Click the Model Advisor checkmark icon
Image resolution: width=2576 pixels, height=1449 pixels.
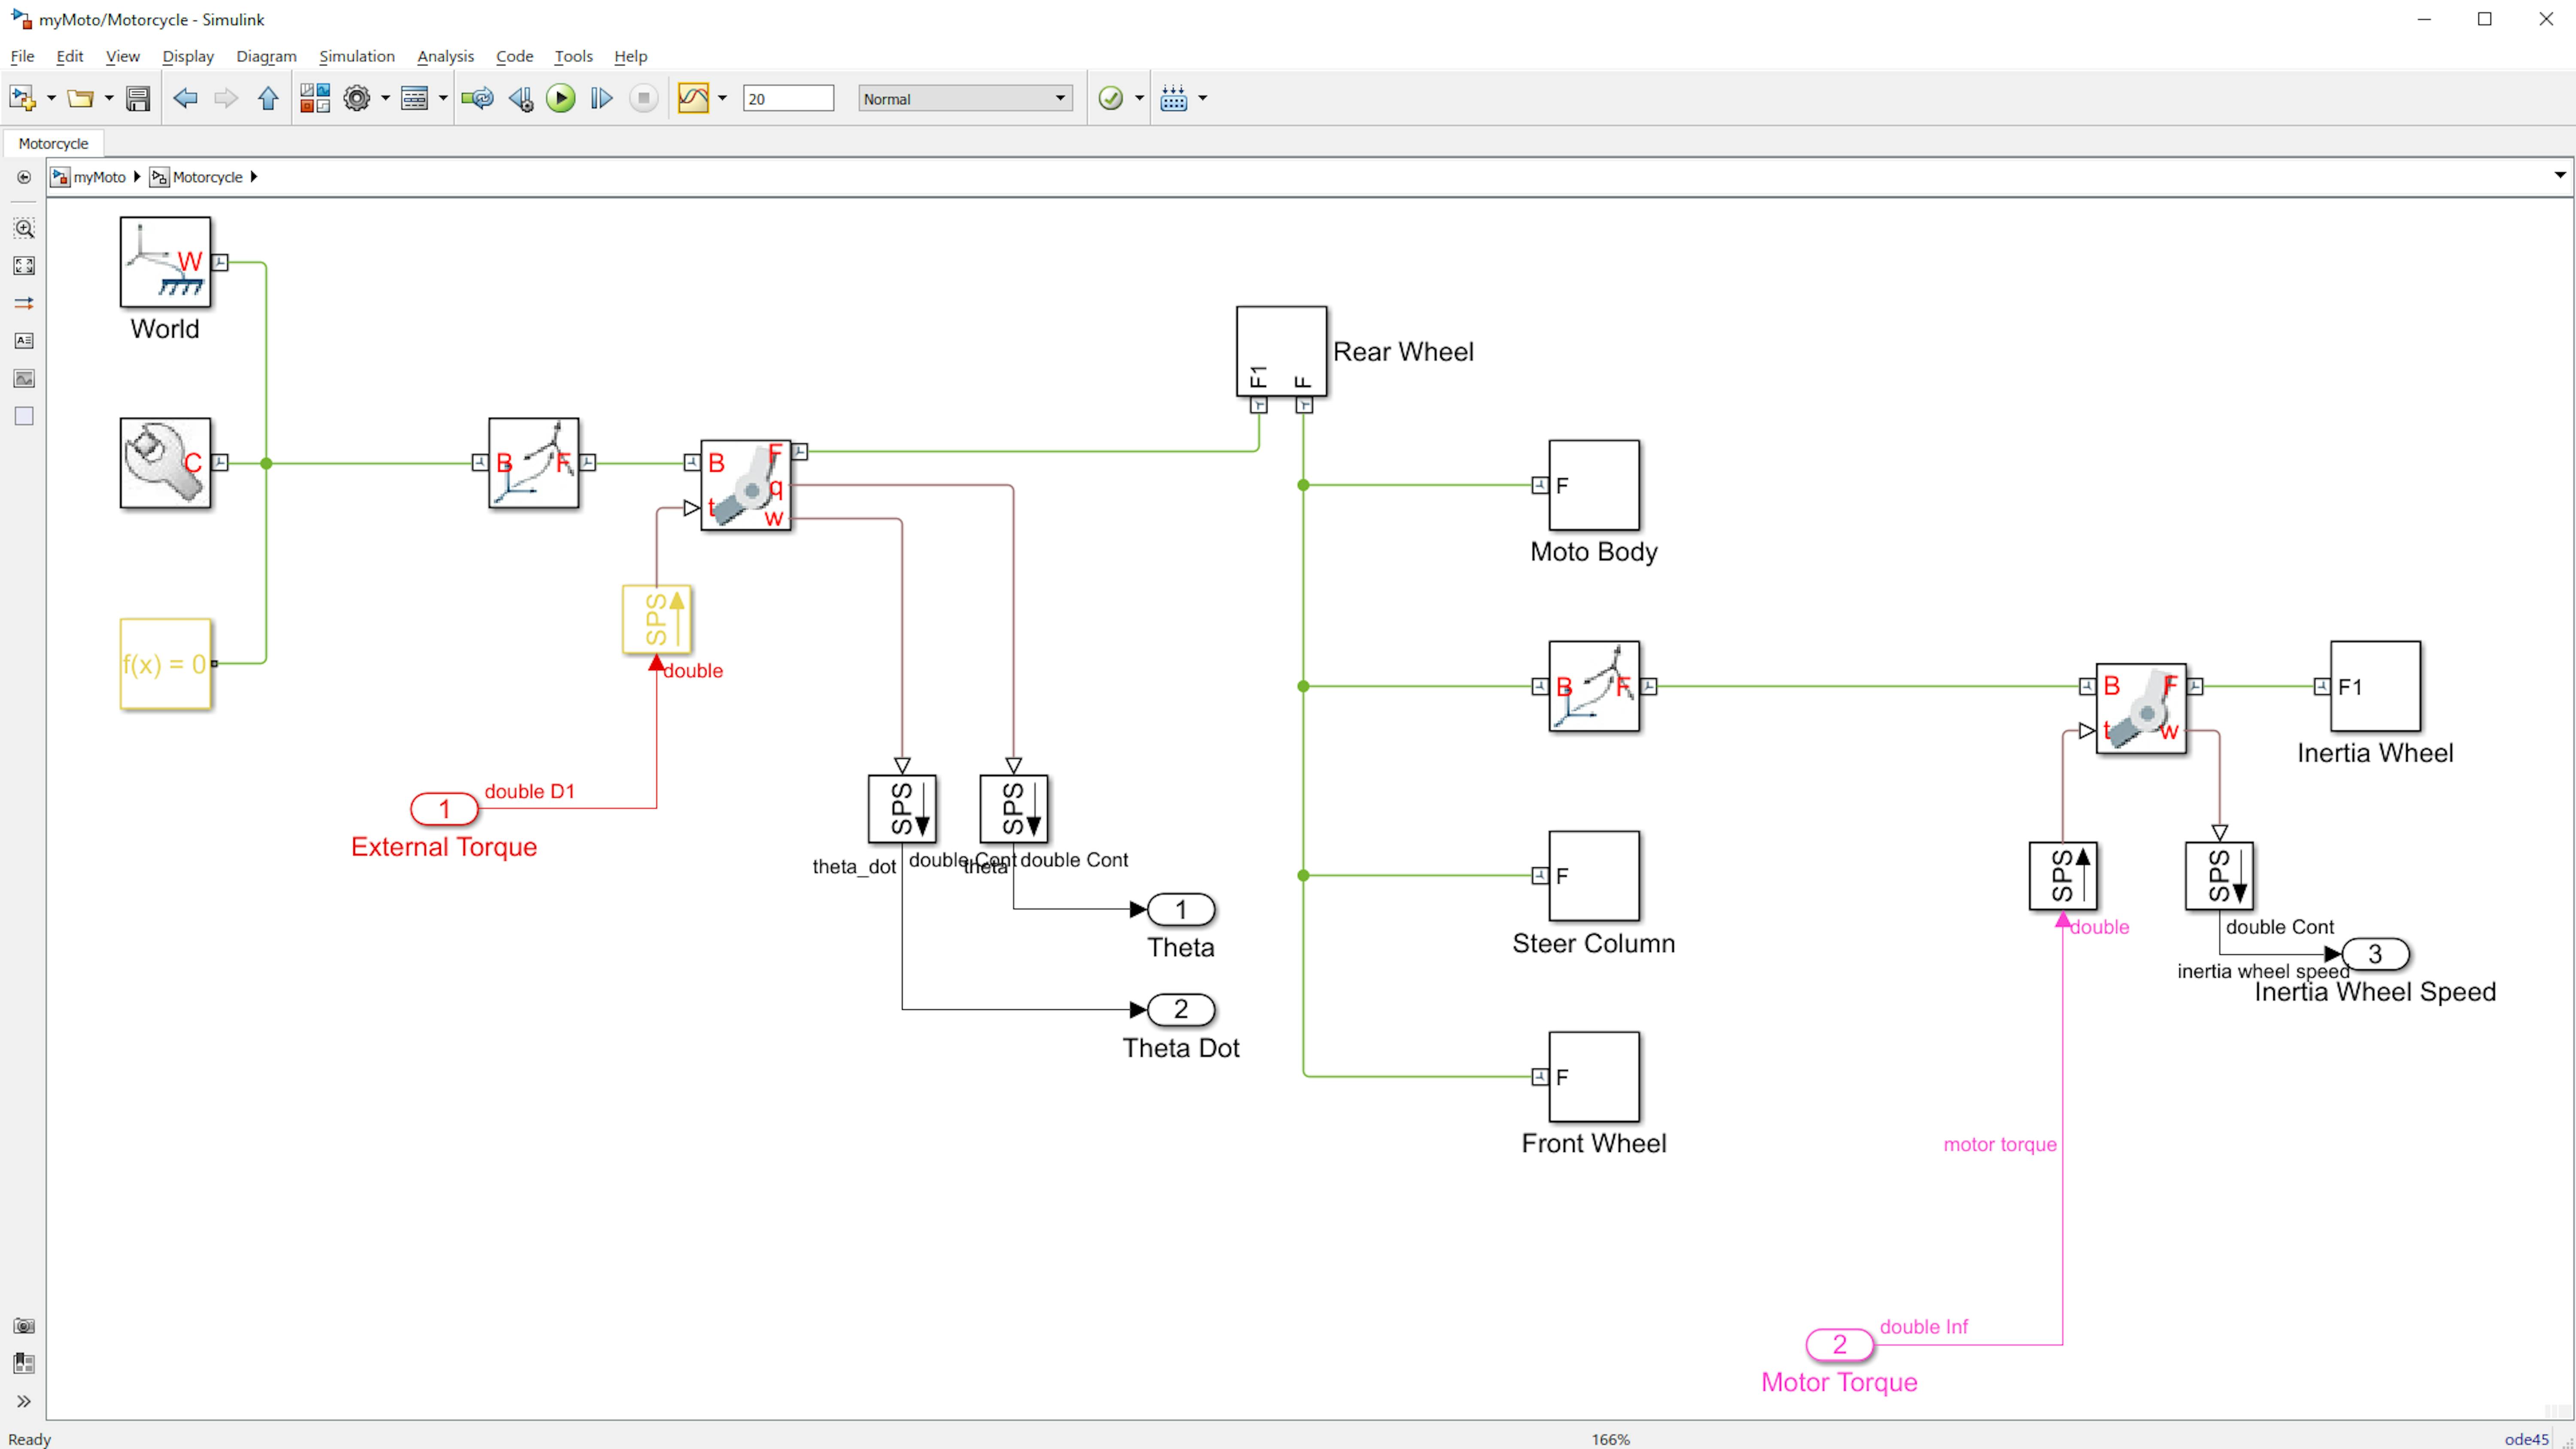coord(1111,98)
